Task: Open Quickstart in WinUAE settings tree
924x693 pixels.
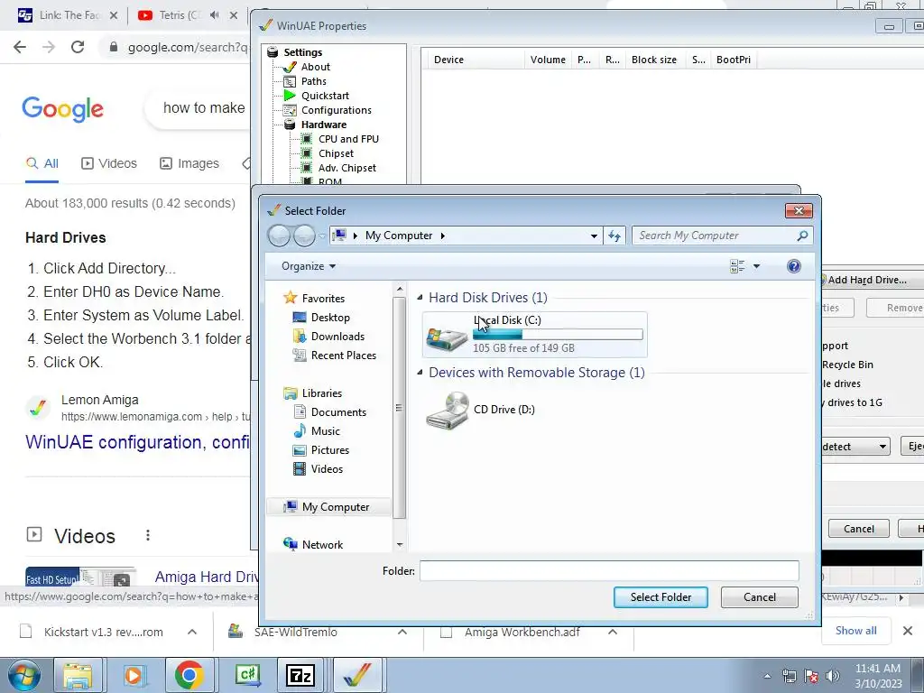Action: tap(325, 96)
